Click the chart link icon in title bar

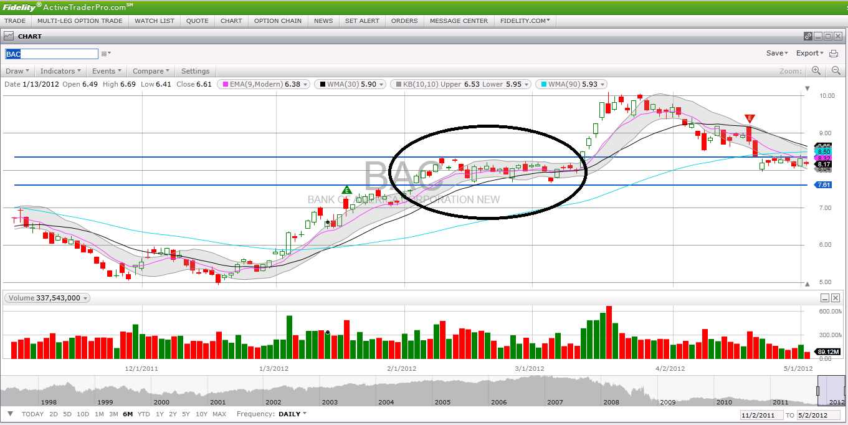pos(808,36)
